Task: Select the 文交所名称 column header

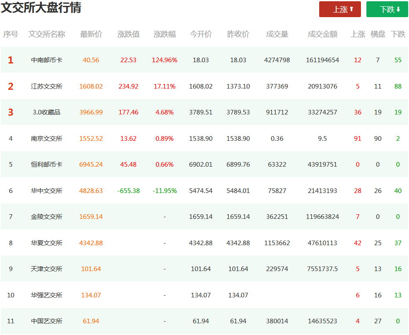Action: 47,34
